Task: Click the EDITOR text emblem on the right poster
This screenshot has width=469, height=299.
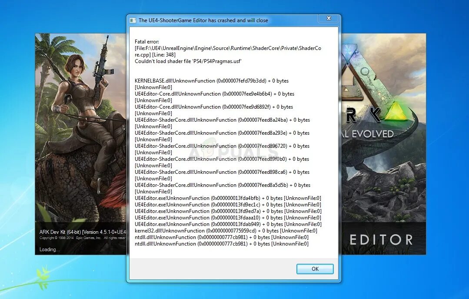Action: tap(381, 239)
